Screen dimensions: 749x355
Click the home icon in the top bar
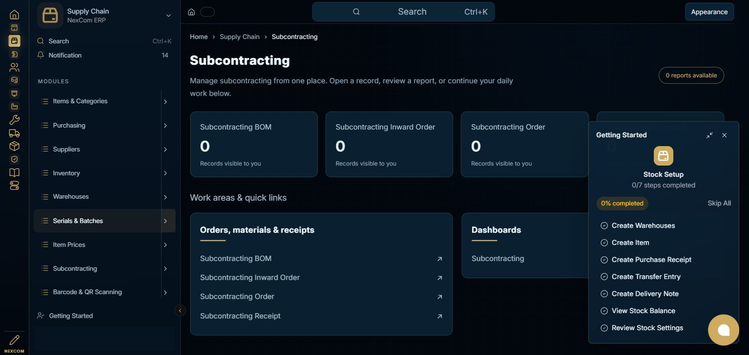[192, 12]
